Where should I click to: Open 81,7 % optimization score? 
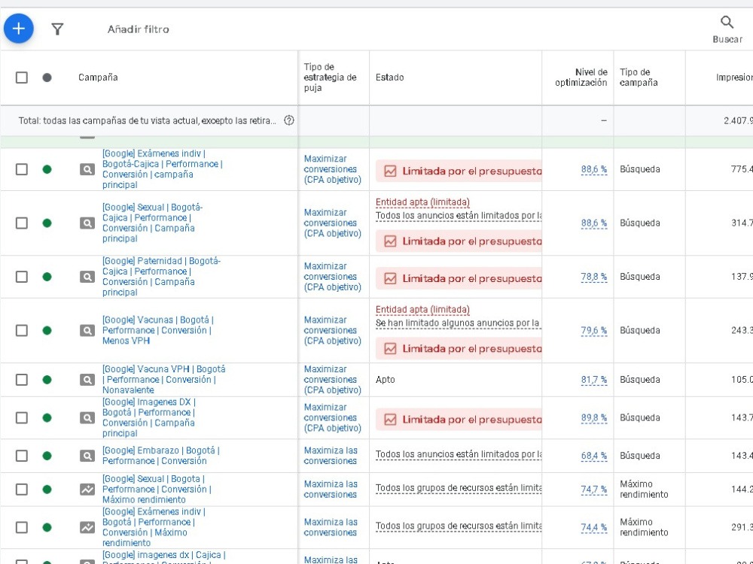coord(594,380)
